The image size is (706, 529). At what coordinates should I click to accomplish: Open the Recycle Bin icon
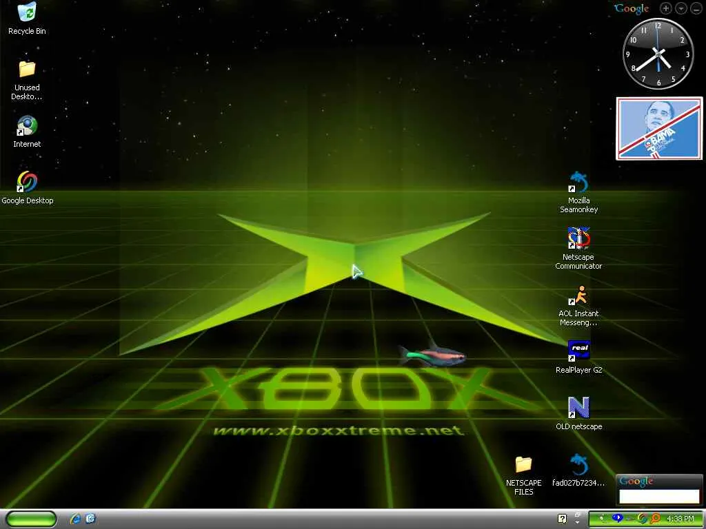tap(27, 11)
